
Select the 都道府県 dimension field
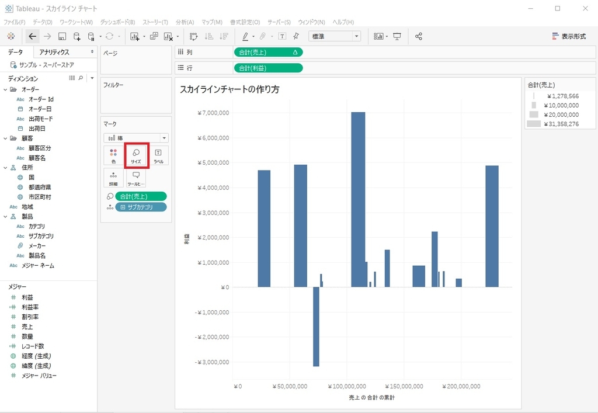point(40,188)
